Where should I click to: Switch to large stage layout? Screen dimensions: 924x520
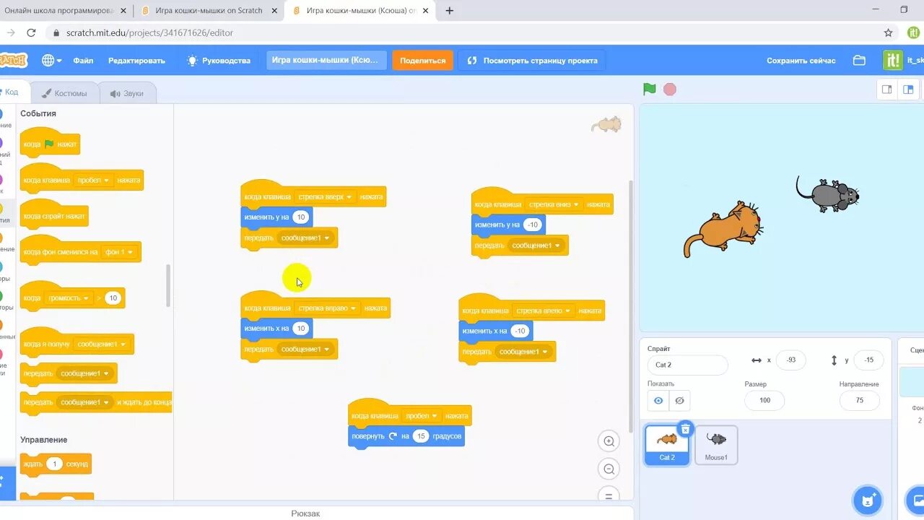908,90
